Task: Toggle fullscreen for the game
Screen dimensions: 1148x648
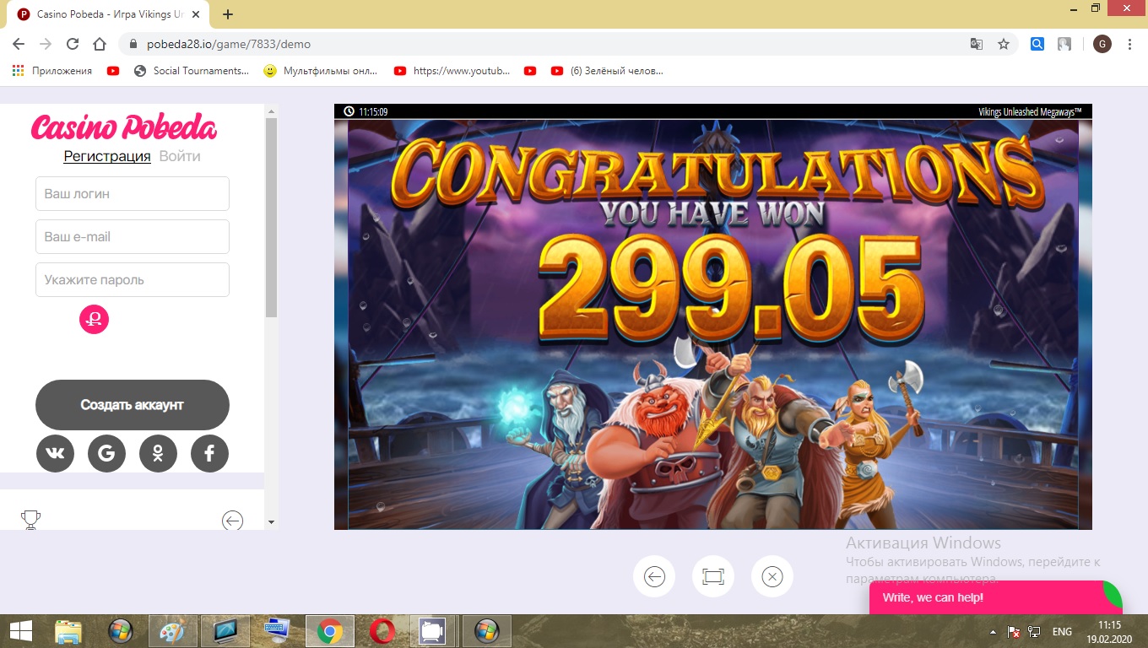Action: coord(713,576)
